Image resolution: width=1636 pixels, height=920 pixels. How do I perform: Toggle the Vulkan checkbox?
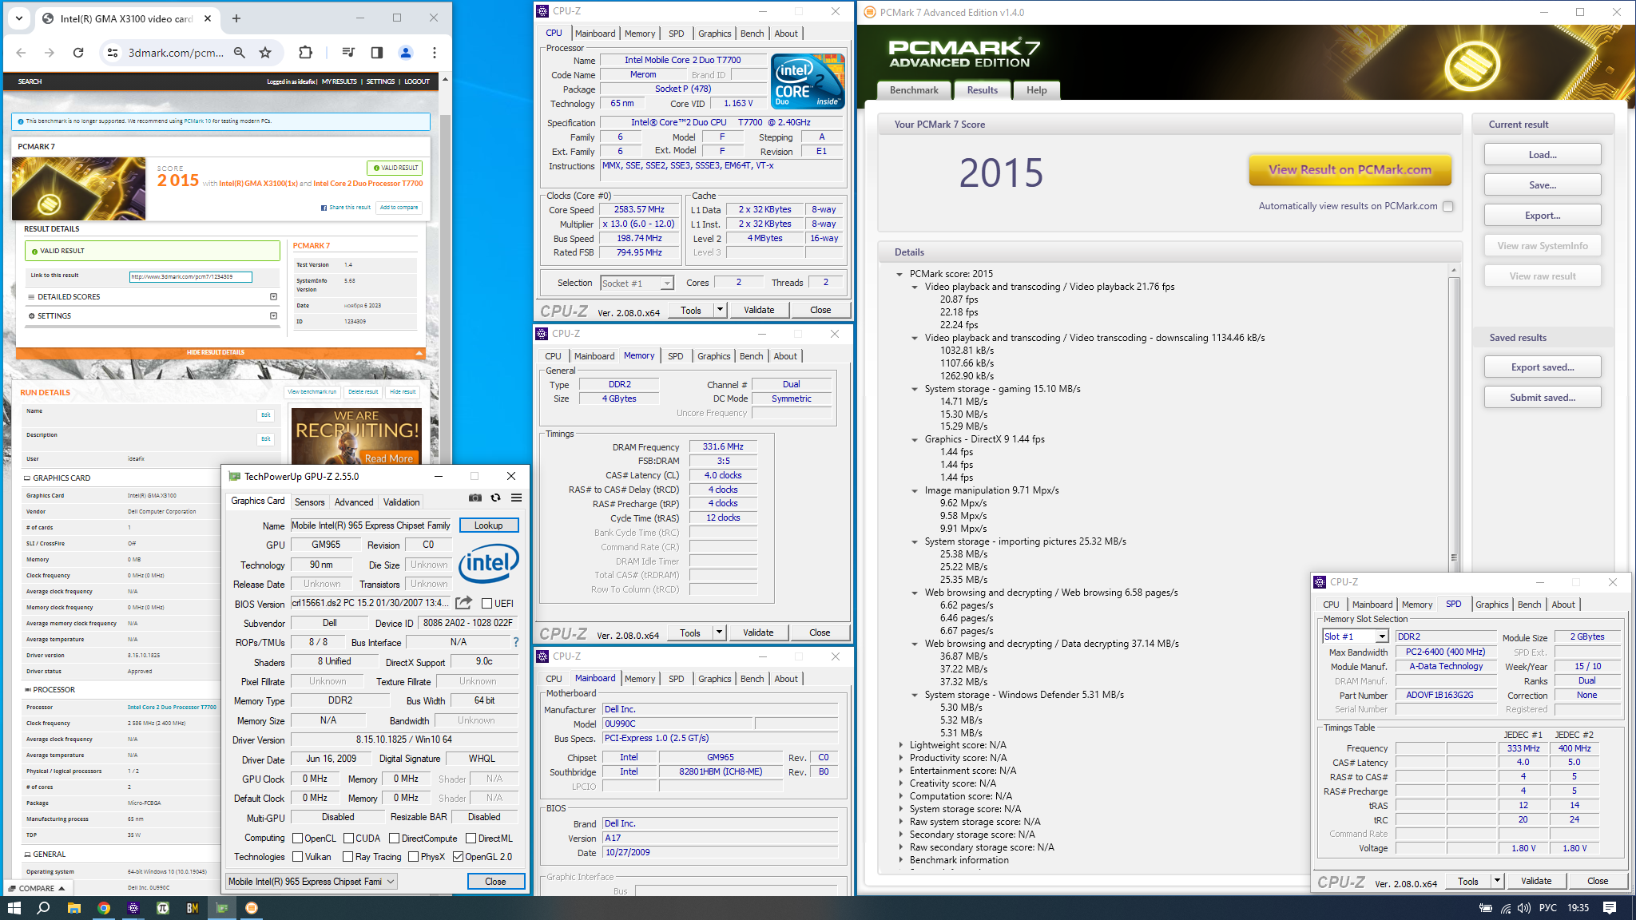[297, 857]
